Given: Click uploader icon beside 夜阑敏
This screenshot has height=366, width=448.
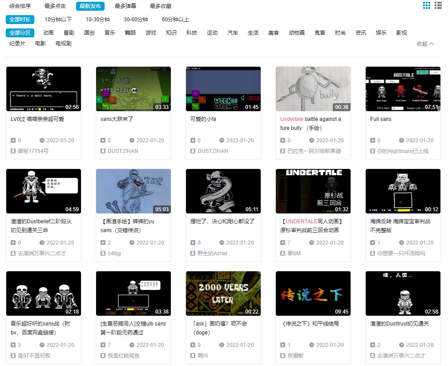Looking at the screenshot, I should [x=283, y=355].
